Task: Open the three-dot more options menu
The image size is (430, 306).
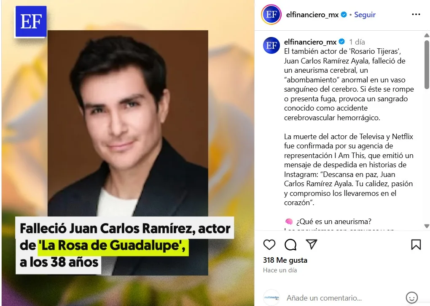Action: point(416,14)
